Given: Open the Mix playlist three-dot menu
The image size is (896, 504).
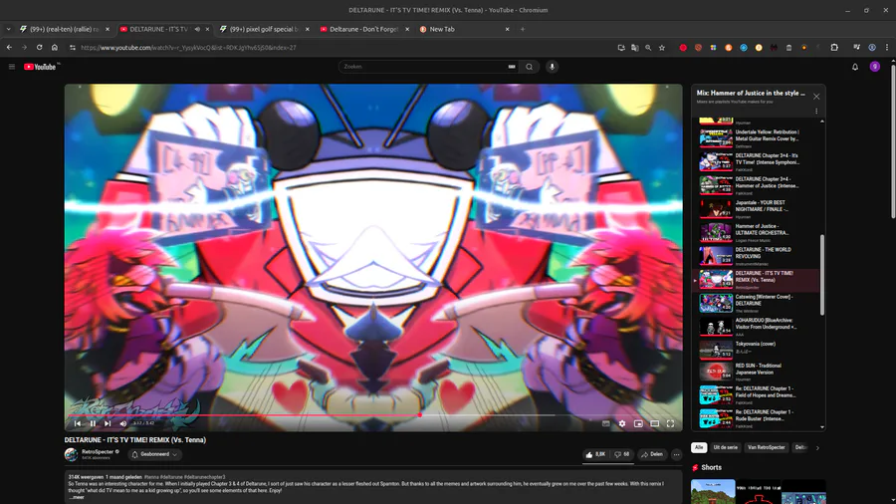Looking at the screenshot, I should (x=816, y=112).
